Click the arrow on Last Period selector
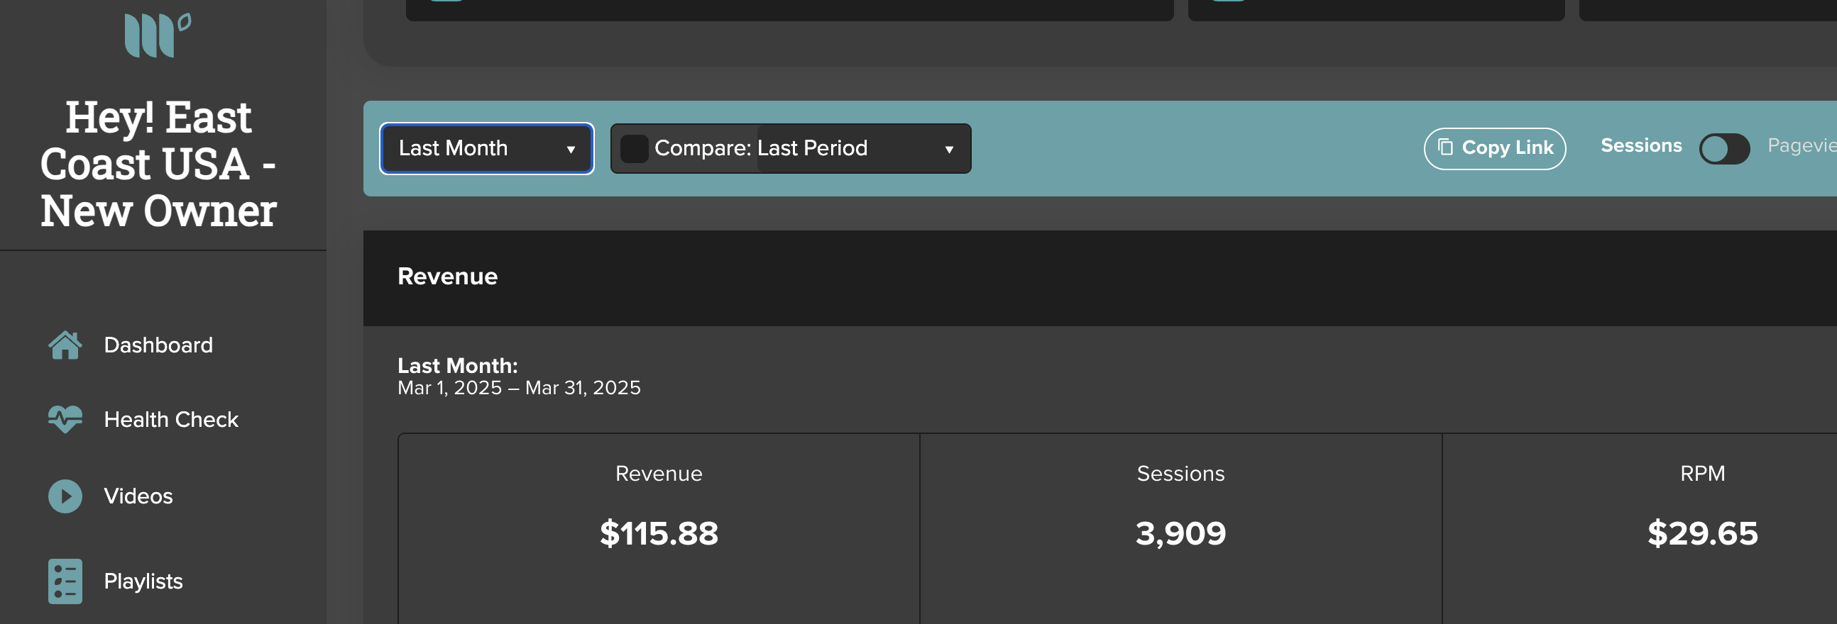The image size is (1837, 624). (x=949, y=150)
